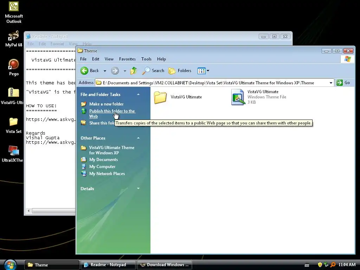Open the Edit menu in Theme window

(x=96, y=59)
